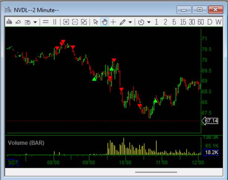Click the 67.14 price marker
This screenshot has height=180, width=228.
point(210,121)
